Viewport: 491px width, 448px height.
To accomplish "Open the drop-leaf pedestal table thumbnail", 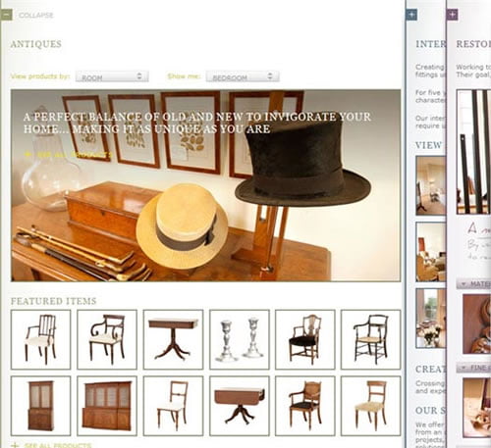I will (x=240, y=406).
